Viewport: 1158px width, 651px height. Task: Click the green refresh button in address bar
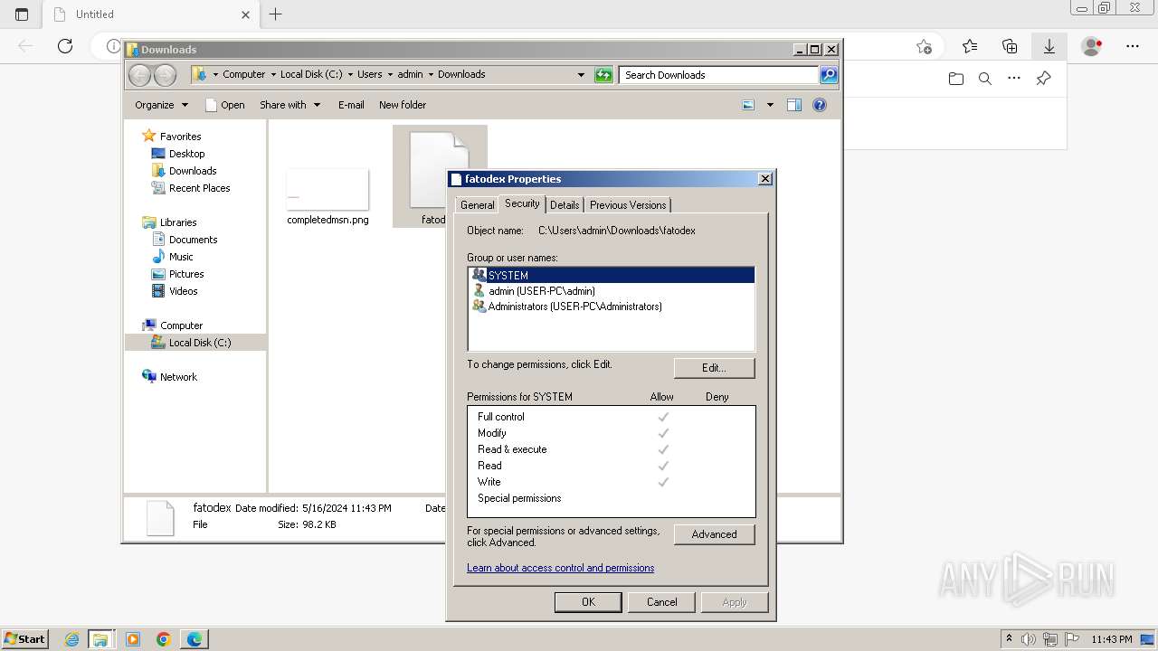(603, 75)
